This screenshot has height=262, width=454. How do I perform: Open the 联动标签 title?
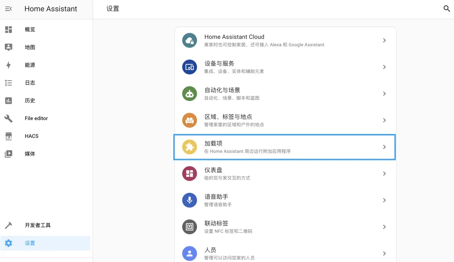point(216,223)
